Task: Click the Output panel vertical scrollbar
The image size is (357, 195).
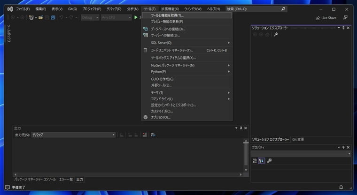Action: [246, 156]
